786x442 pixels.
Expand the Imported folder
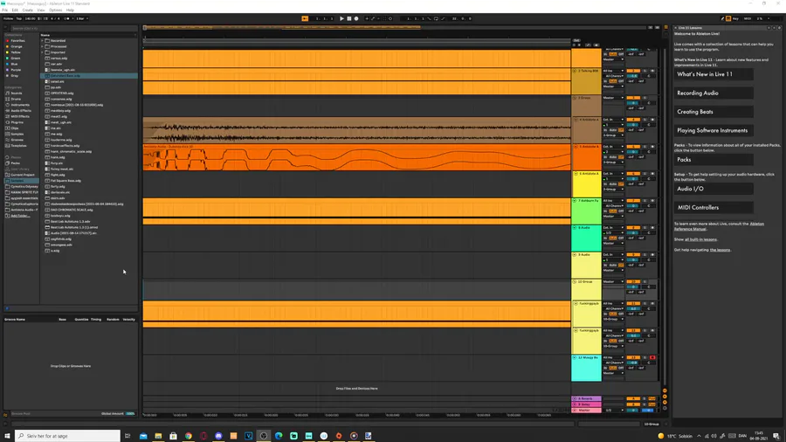point(42,52)
